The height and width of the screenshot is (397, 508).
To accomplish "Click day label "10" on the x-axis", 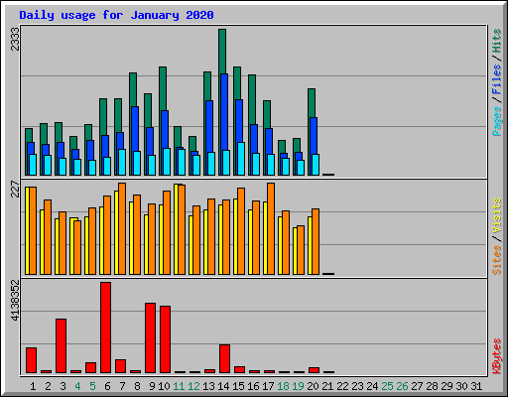I will coord(164,386).
